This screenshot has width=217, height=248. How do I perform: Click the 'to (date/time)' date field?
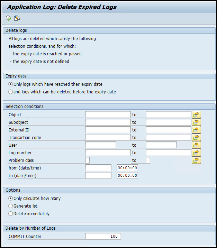(x=98, y=175)
